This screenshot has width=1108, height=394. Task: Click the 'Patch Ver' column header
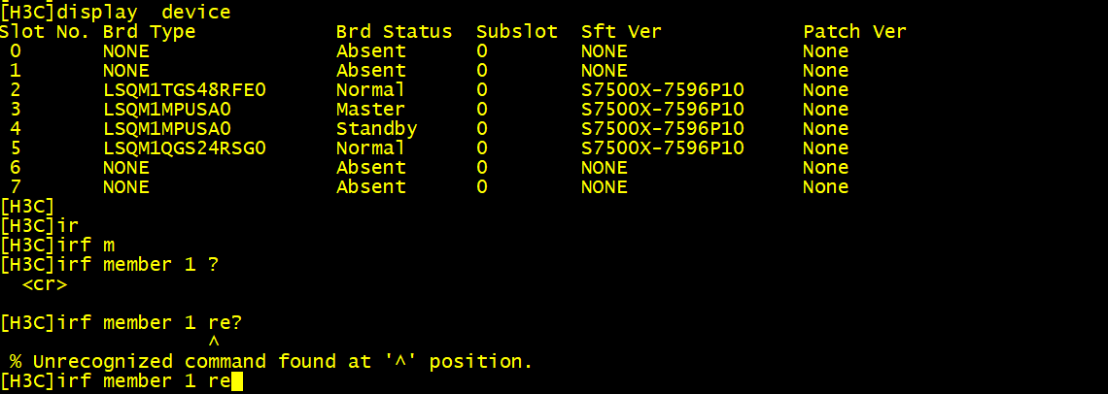(x=854, y=32)
